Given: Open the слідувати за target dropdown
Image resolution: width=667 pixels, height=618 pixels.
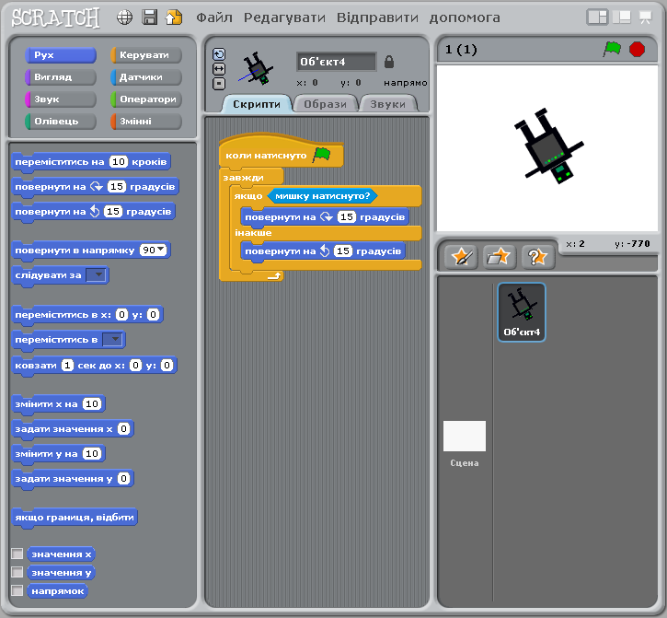Looking at the screenshot, I should pyautogui.click(x=96, y=275).
